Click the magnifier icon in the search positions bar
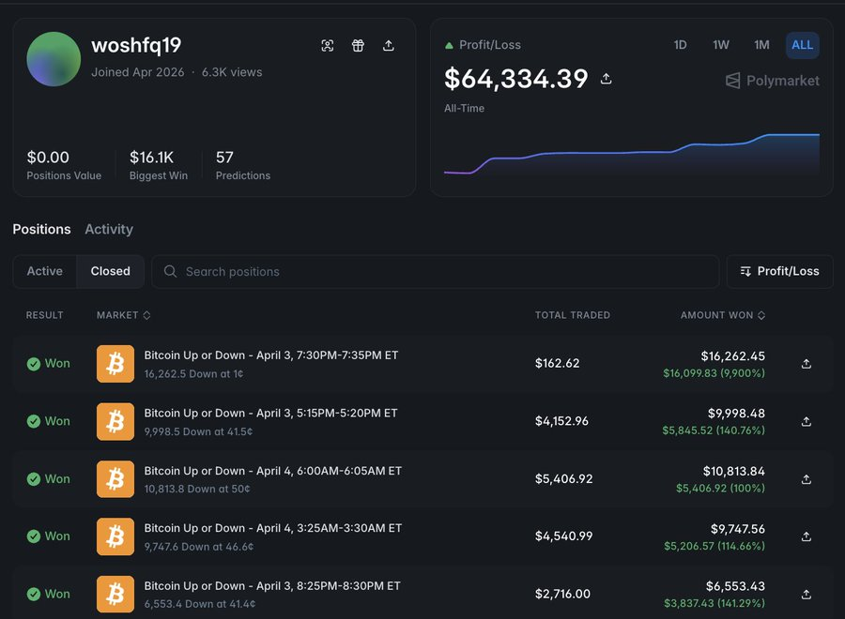Screen dimensions: 845x619 coord(170,271)
